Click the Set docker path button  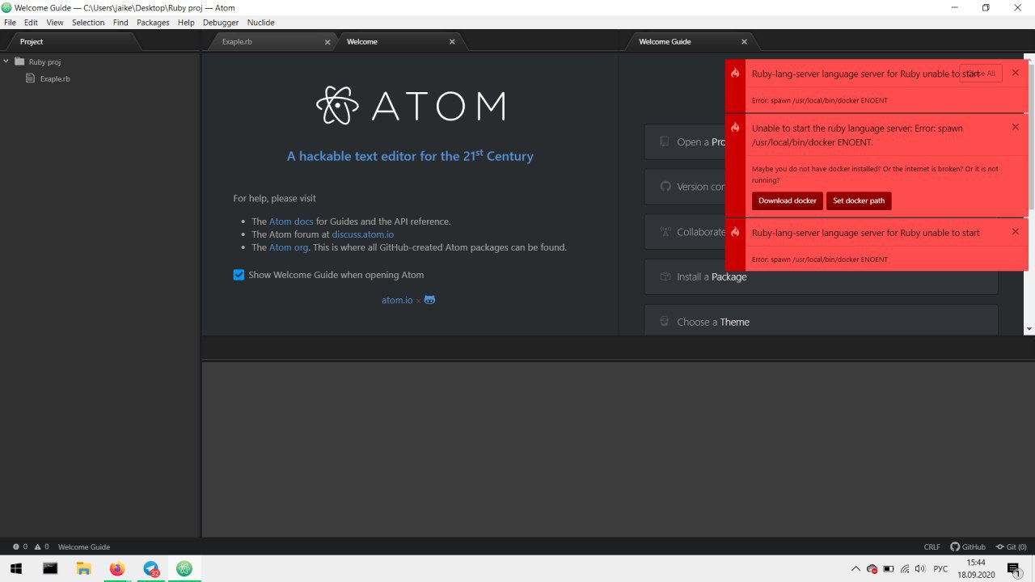coord(859,200)
